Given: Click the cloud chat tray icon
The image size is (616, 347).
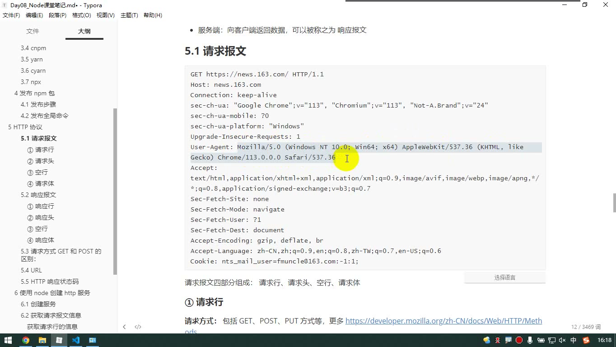Looking at the screenshot, I should tap(486, 340).
